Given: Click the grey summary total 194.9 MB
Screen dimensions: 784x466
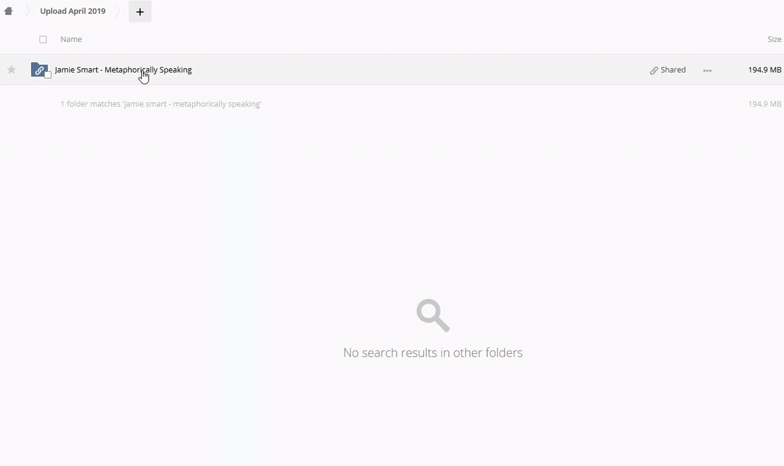Looking at the screenshot, I should (x=764, y=104).
